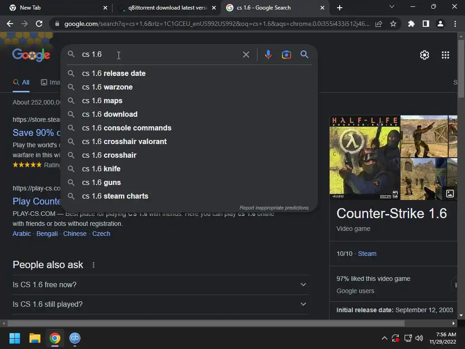Click into the cs 1.6 search field
The height and width of the screenshot is (349, 465).
click(x=160, y=55)
